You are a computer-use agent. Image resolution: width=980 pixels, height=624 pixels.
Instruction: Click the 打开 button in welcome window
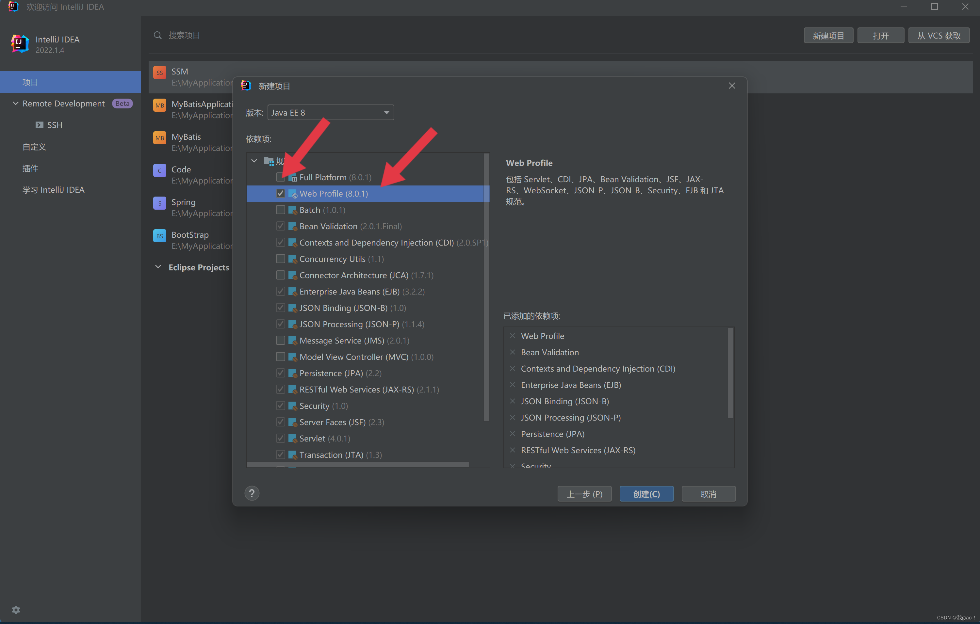881,35
